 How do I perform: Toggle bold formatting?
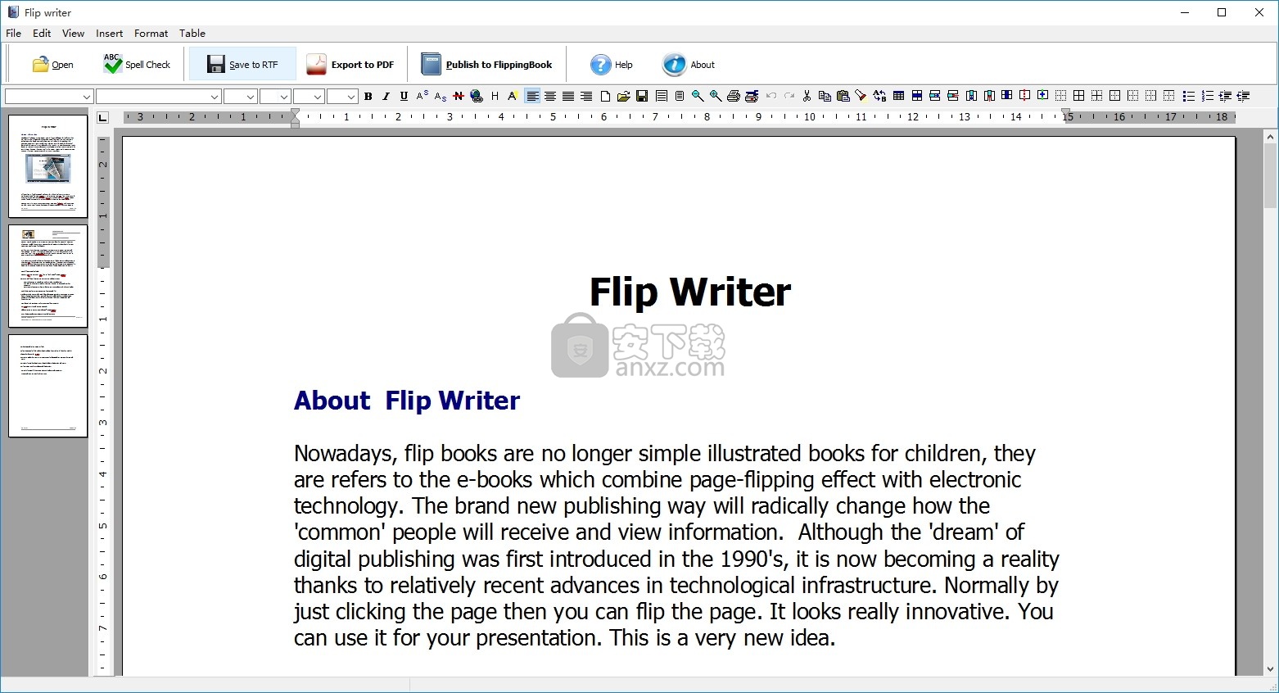368,97
